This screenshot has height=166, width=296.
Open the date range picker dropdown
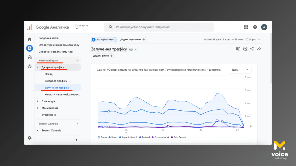point(241,39)
